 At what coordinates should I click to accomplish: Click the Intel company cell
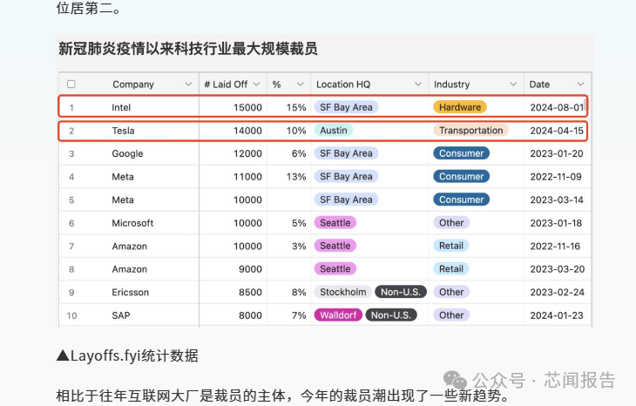point(121,107)
